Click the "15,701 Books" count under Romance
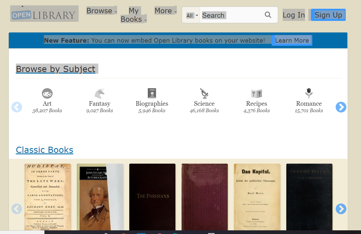Image resolution: width=361 pixels, height=234 pixels. (x=309, y=110)
